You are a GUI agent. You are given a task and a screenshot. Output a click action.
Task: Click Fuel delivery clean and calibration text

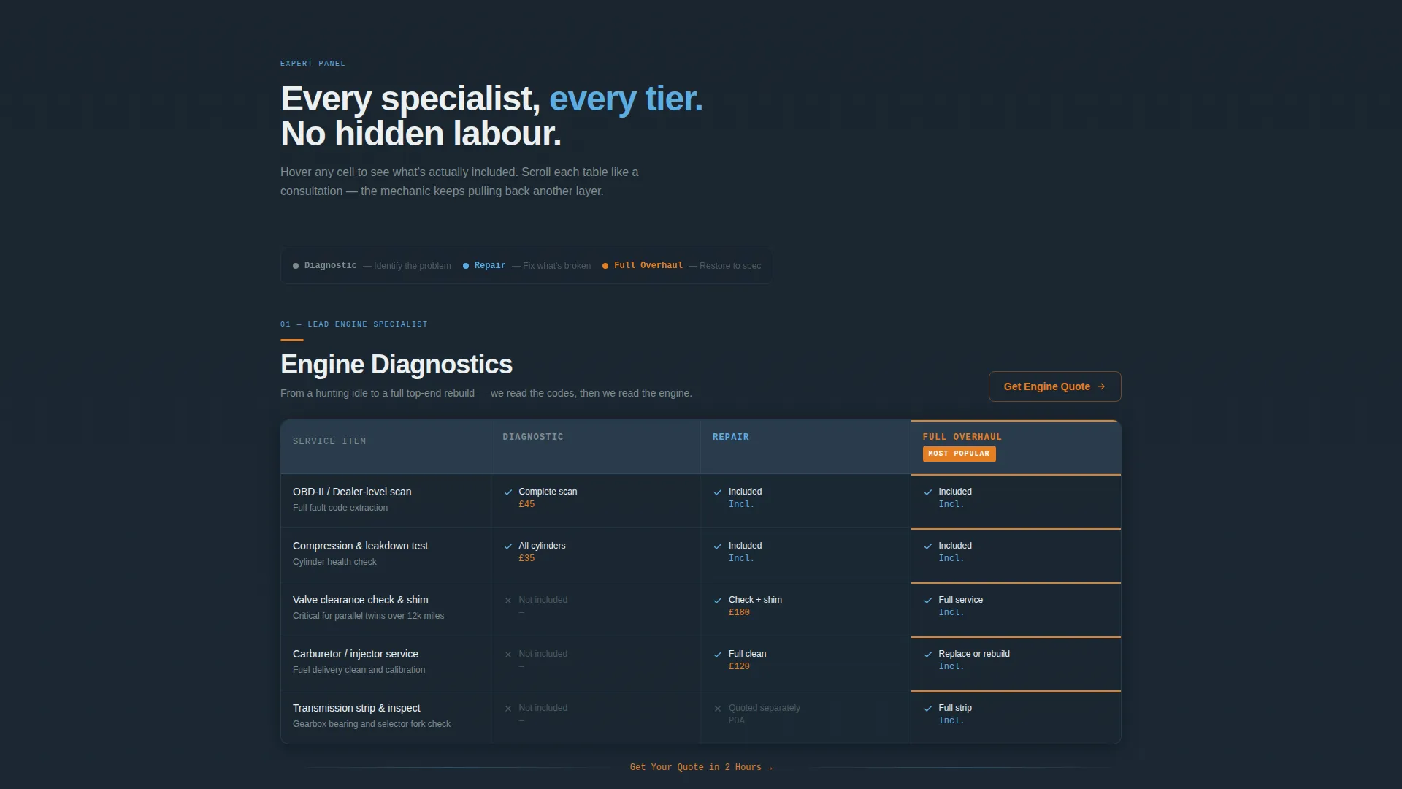(x=359, y=670)
